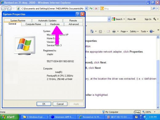Click Cancel in System Properties
The height and width of the screenshot is (120, 160).
pos(60,104)
